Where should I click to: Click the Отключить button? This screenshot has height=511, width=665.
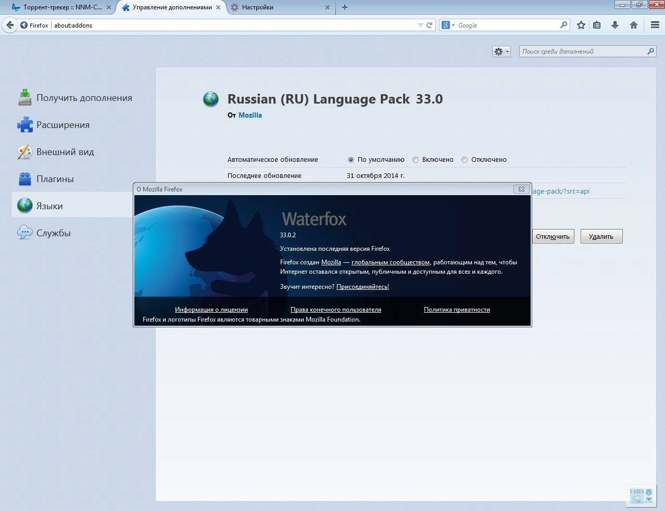point(553,236)
